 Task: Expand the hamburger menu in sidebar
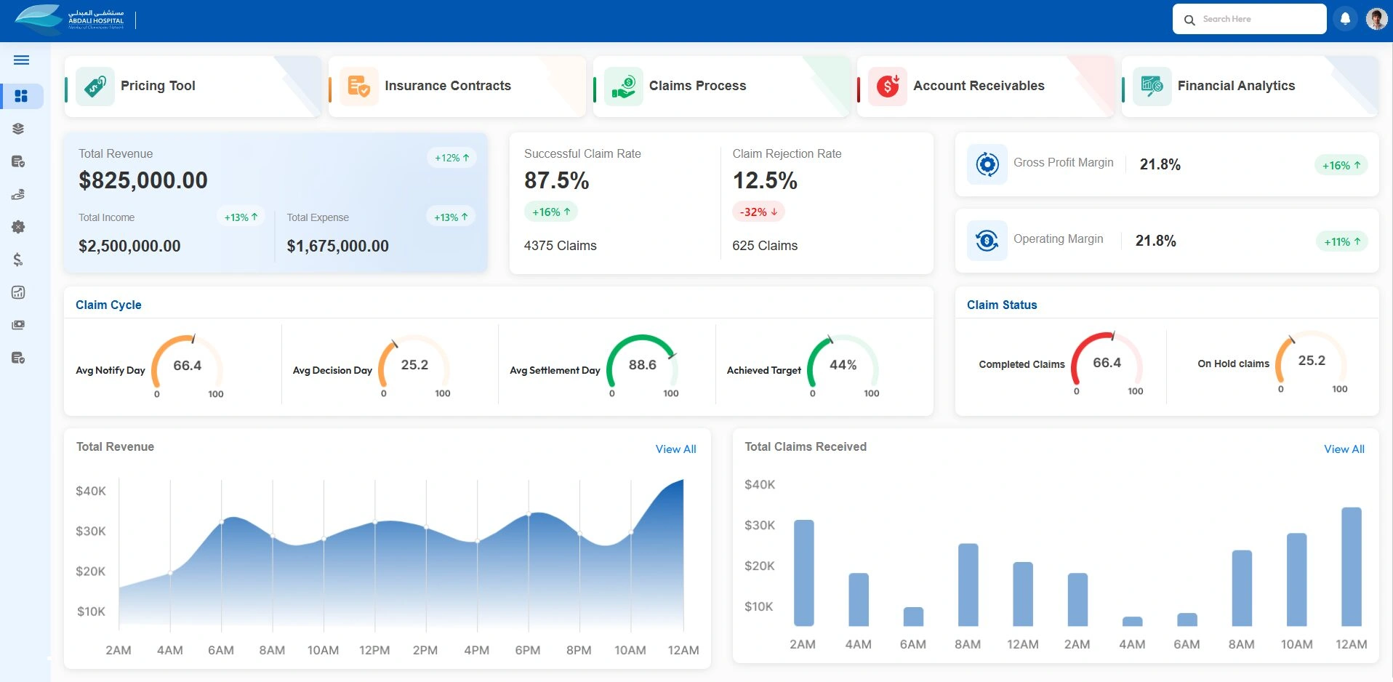21,60
